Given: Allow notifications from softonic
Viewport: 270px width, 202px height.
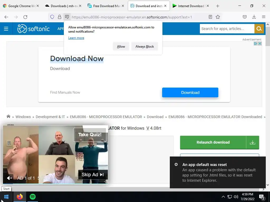Looking at the screenshot, I should point(121,47).
